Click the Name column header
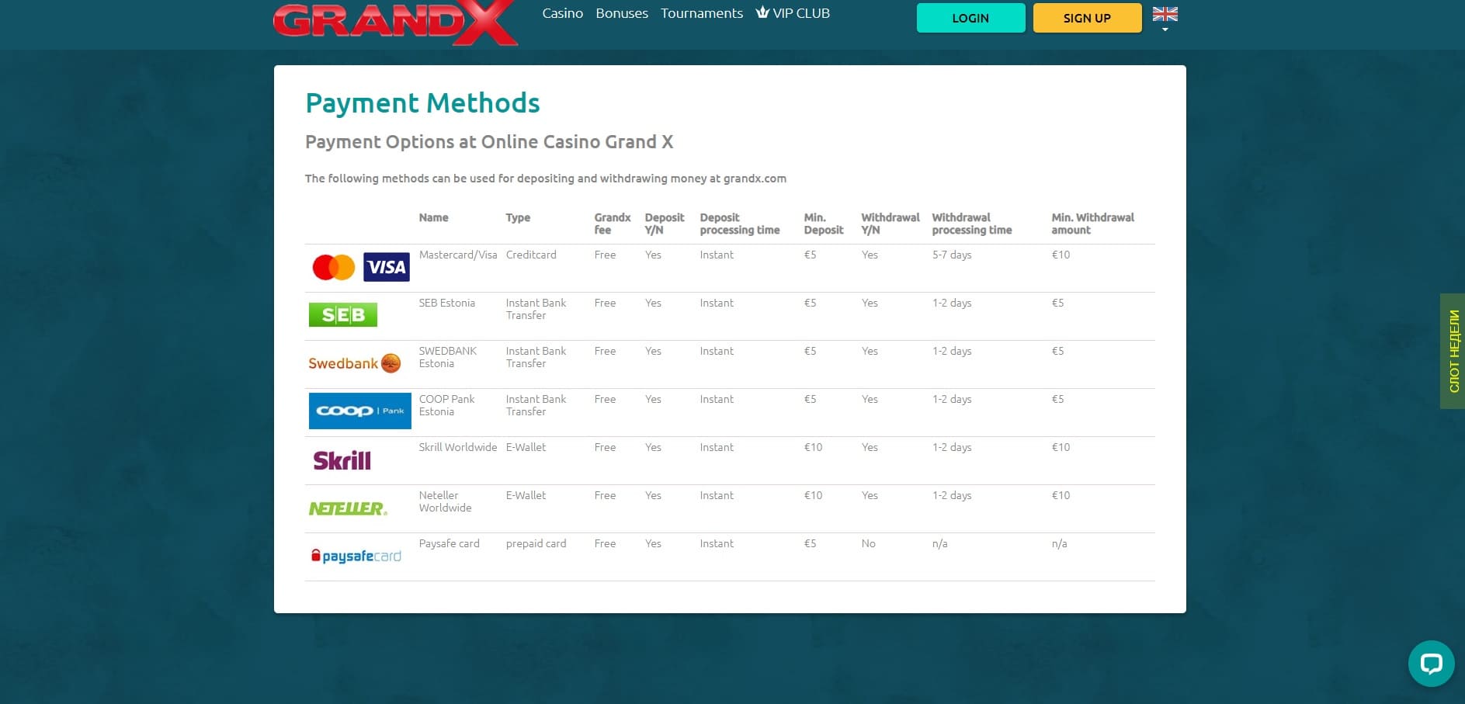1465x704 pixels. 433,217
